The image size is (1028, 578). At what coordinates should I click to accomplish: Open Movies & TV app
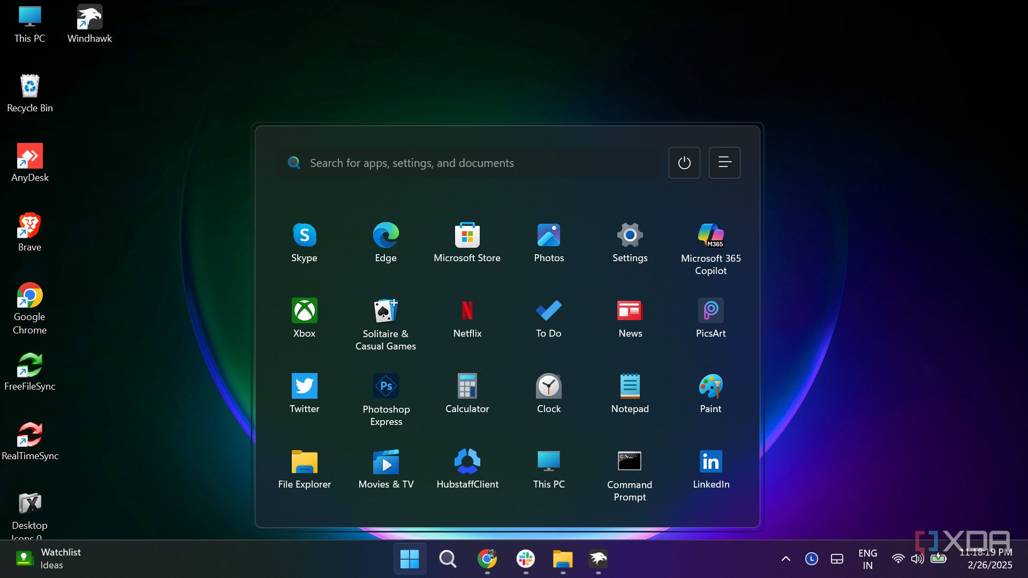click(x=385, y=469)
